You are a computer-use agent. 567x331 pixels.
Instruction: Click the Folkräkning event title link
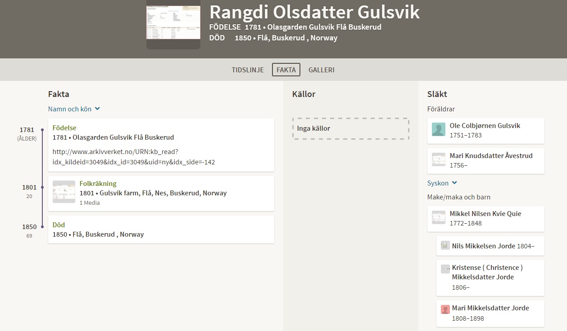pos(98,183)
